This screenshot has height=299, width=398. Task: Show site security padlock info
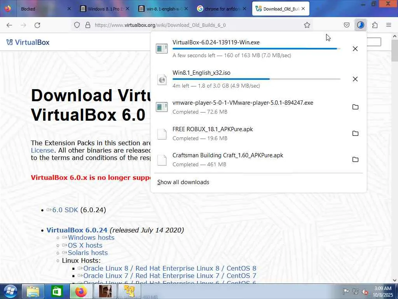(x=88, y=25)
